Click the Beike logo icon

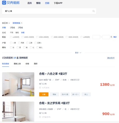click(x=4, y=3)
